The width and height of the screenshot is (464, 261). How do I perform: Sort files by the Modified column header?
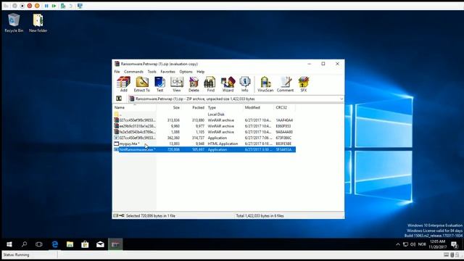click(259, 107)
